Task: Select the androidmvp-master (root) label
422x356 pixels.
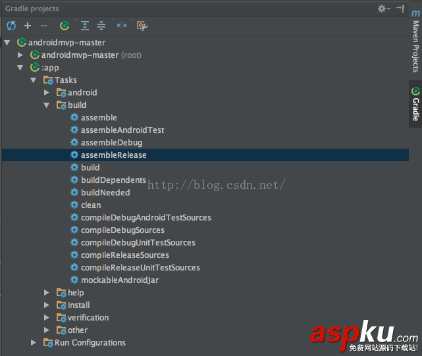Action: point(92,55)
